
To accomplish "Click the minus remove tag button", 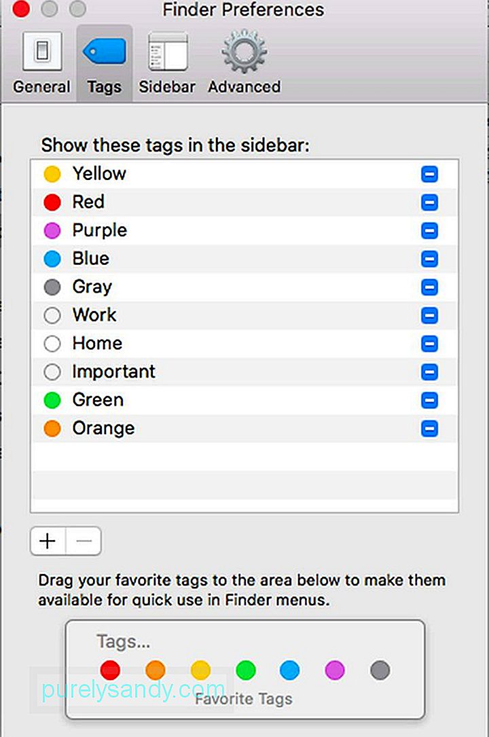I will (84, 541).
